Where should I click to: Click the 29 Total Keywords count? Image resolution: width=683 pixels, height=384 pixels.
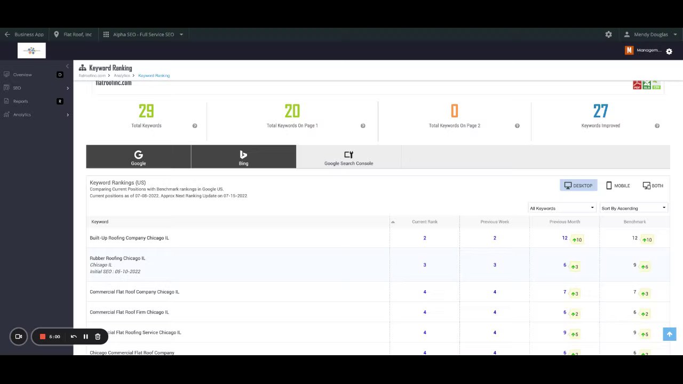146,111
